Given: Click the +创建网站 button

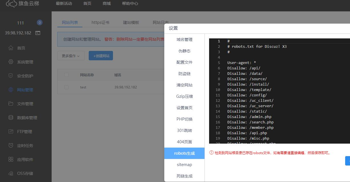Looking at the screenshot, I should tap(101, 56).
